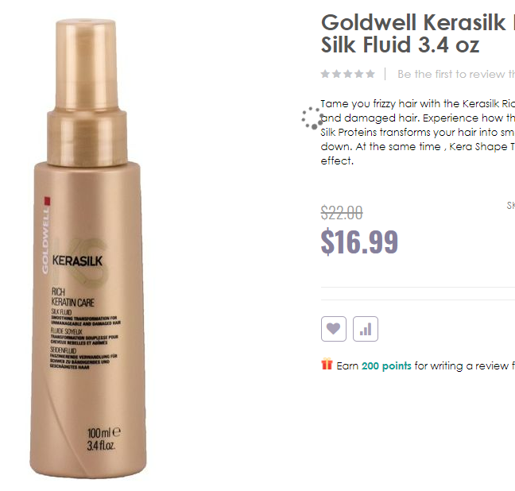
Task: Open the Kerasilk bottle product image
Action: tap(88, 248)
